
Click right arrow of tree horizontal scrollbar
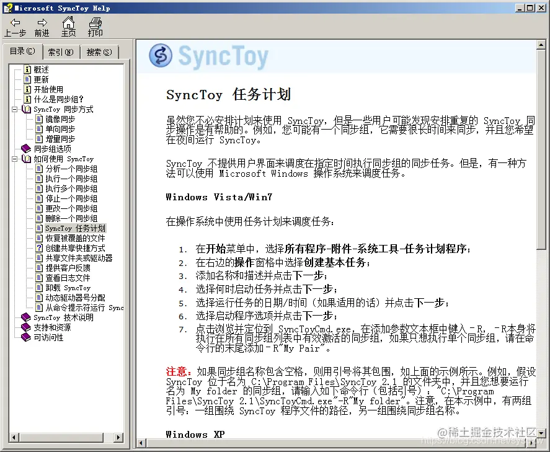(x=118, y=437)
